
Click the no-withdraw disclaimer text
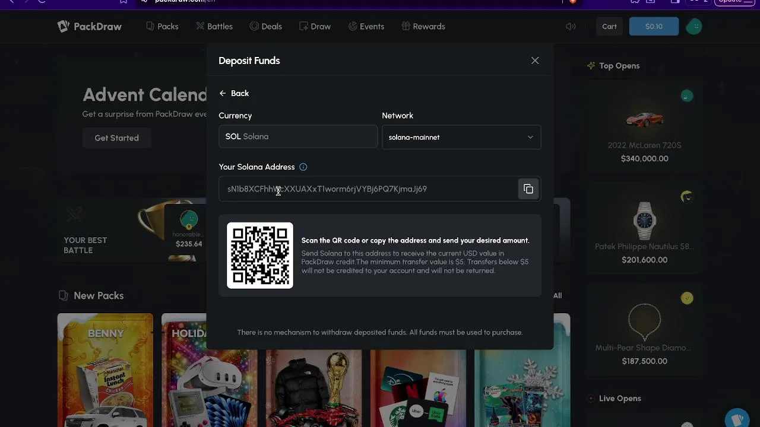pyautogui.click(x=380, y=332)
